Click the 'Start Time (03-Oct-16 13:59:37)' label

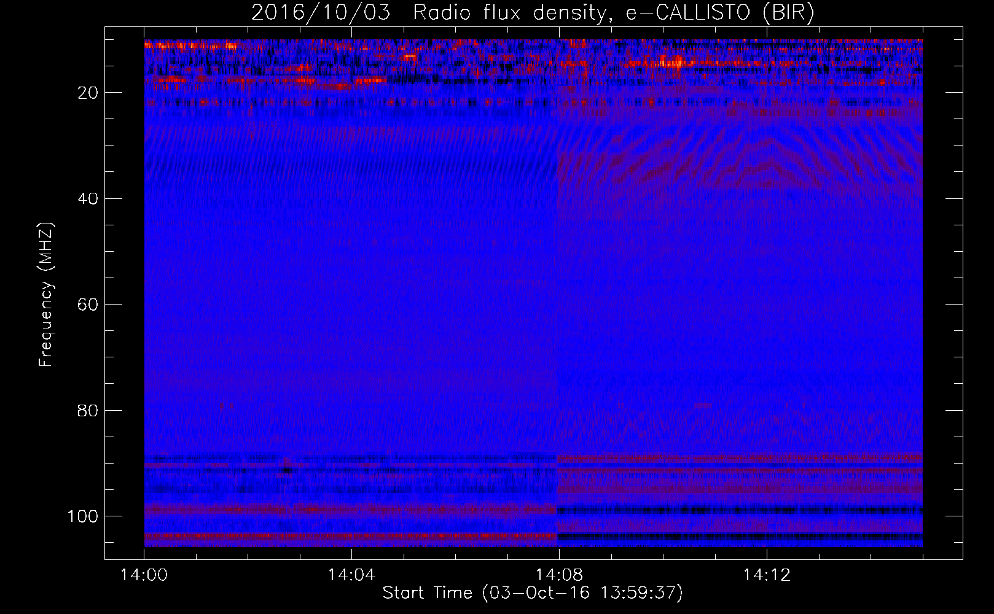533,593
